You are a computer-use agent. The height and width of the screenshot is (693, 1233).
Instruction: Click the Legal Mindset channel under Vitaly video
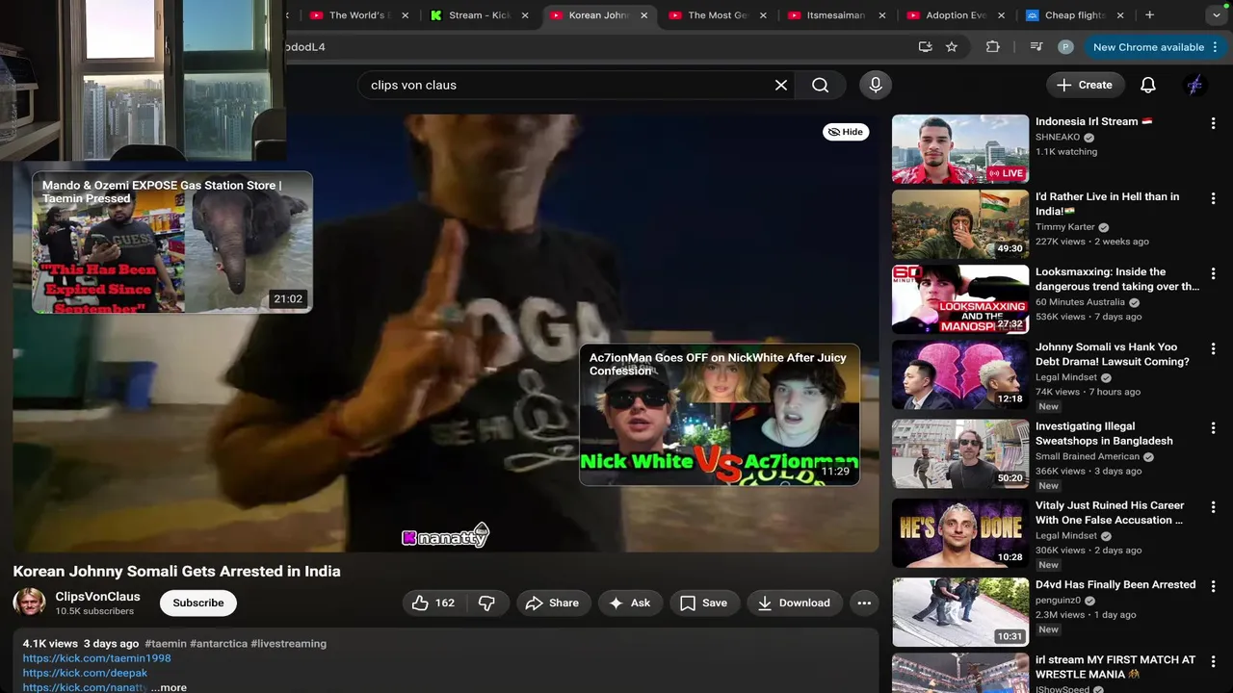pyautogui.click(x=1066, y=535)
